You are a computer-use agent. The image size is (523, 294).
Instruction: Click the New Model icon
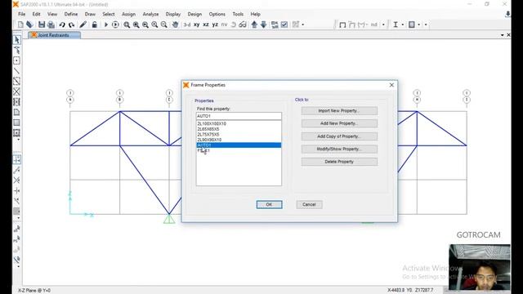20,24
